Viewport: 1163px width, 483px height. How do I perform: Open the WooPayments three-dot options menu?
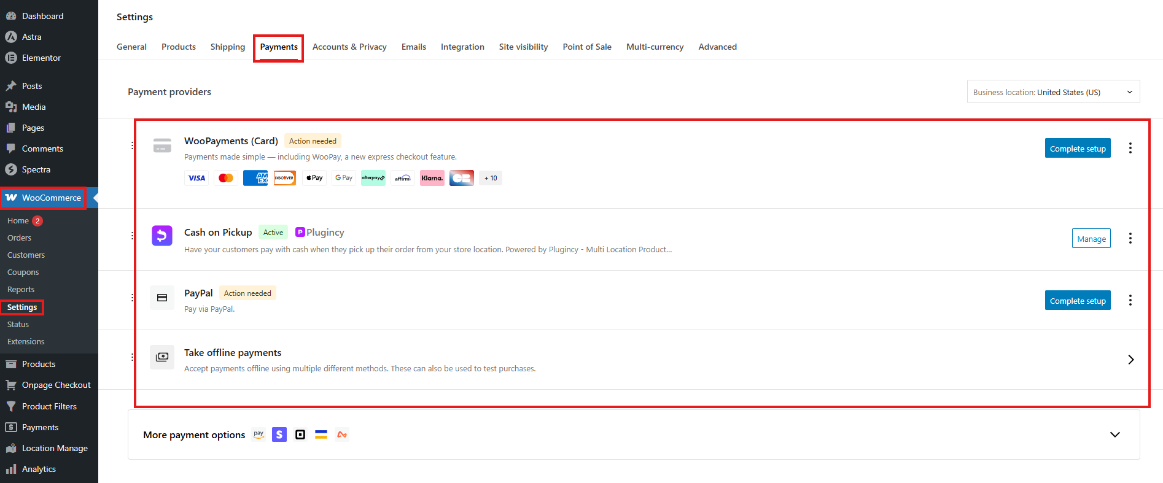[x=1130, y=148]
